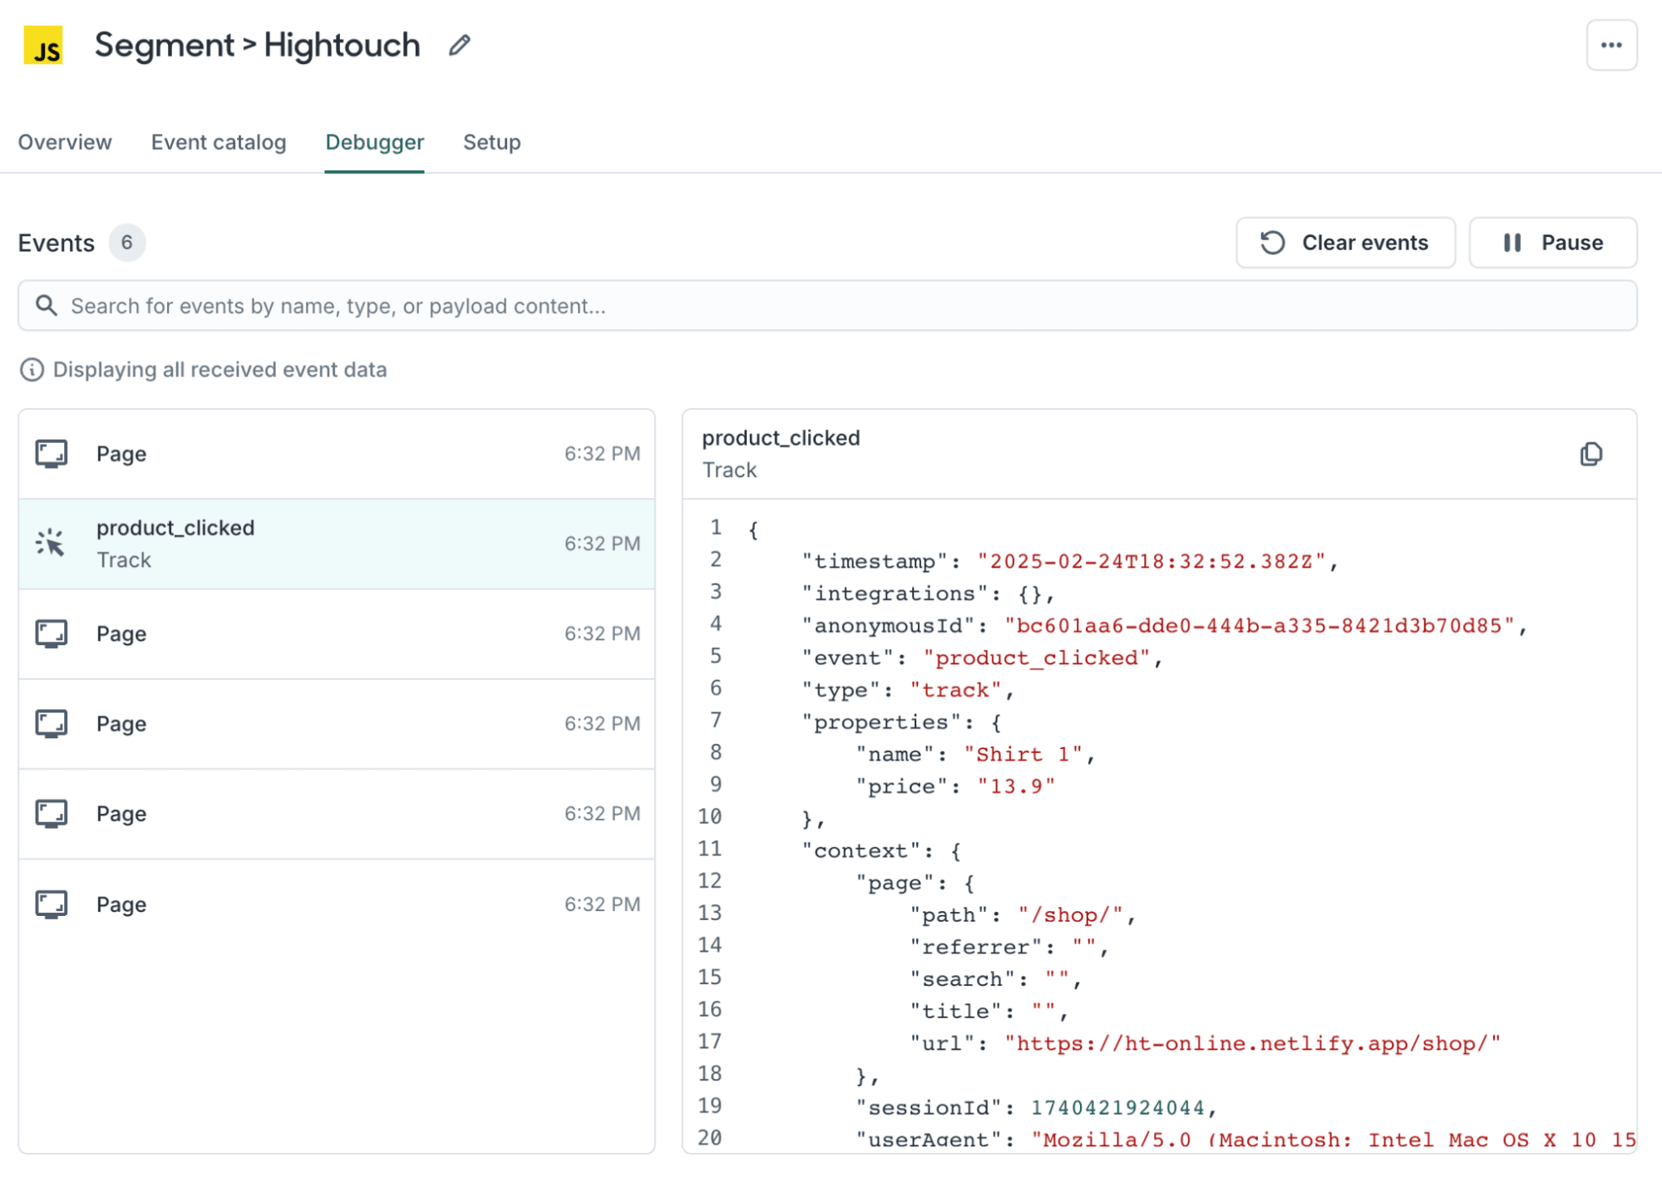Click the Events count badge showing 6
The width and height of the screenshot is (1662, 1177).
pyautogui.click(x=126, y=243)
